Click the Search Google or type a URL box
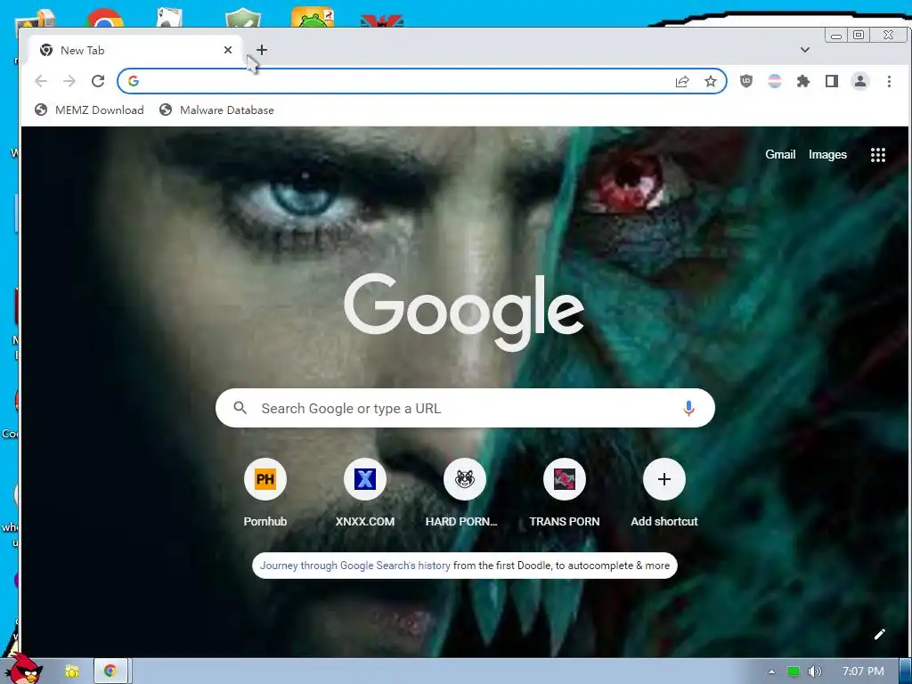The height and width of the screenshot is (684, 912). pyautogui.click(x=465, y=408)
